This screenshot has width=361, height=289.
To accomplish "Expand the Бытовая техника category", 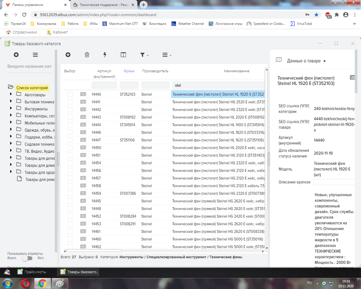I will (x=11, y=101).
